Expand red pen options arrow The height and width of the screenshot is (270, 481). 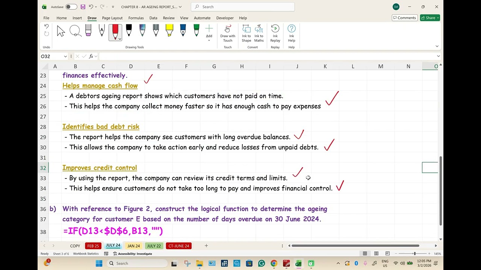(119, 39)
